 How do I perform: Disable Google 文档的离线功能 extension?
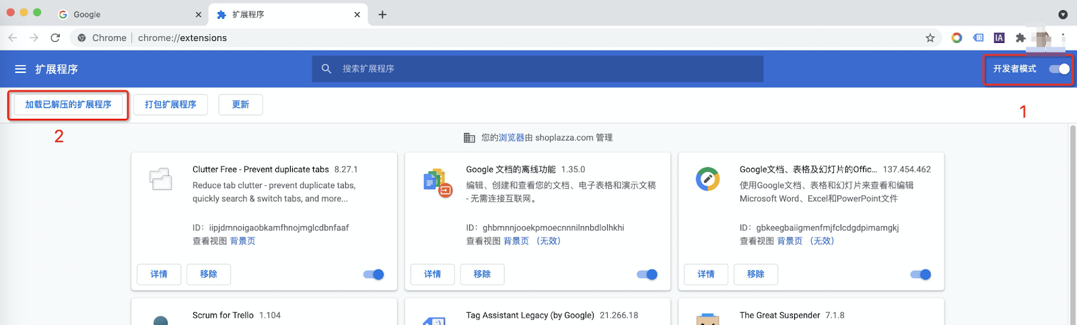[x=647, y=274]
